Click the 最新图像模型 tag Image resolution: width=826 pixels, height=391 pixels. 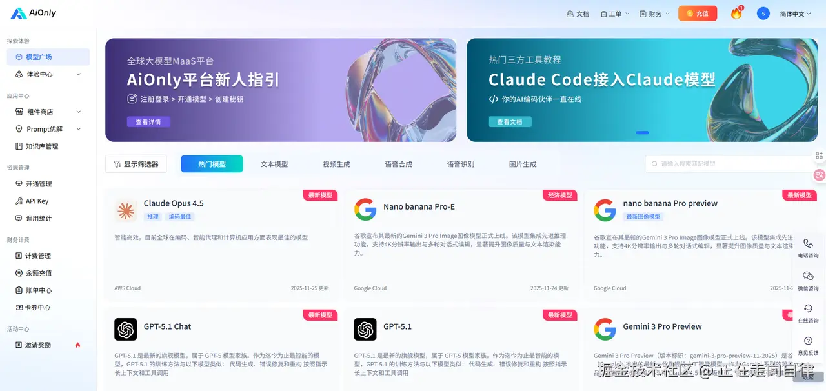pos(643,217)
